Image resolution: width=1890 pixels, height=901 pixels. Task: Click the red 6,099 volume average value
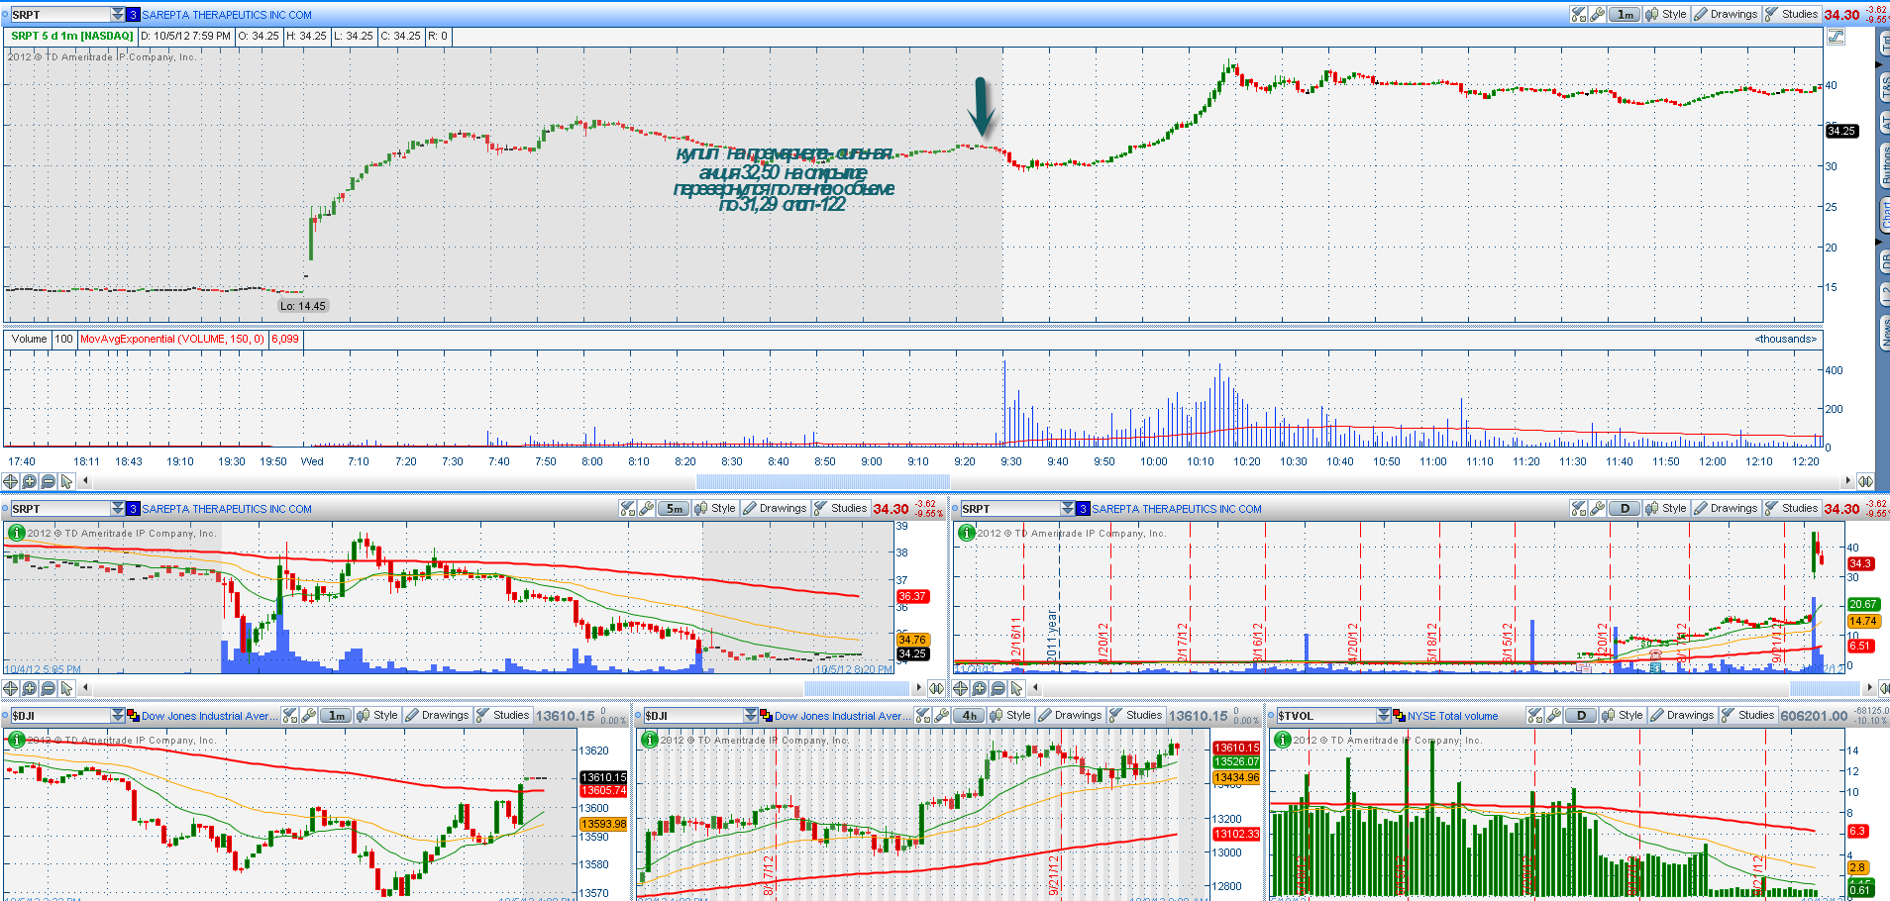tap(285, 339)
